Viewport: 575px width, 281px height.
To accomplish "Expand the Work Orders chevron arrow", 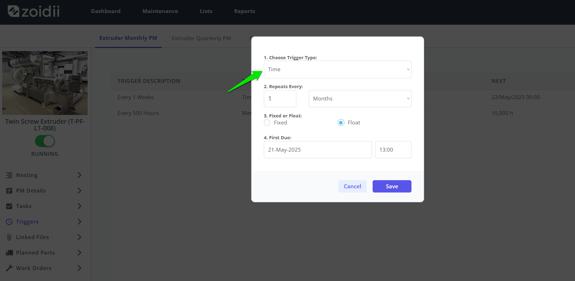I will (79, 268).
